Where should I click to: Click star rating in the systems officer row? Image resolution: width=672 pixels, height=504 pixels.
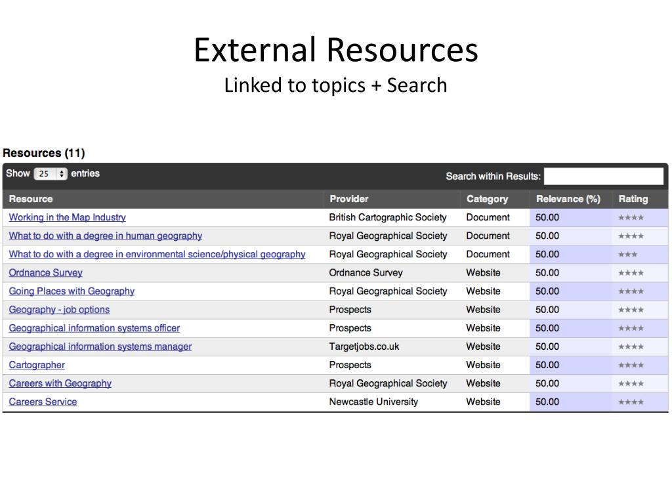click(631, 328)
